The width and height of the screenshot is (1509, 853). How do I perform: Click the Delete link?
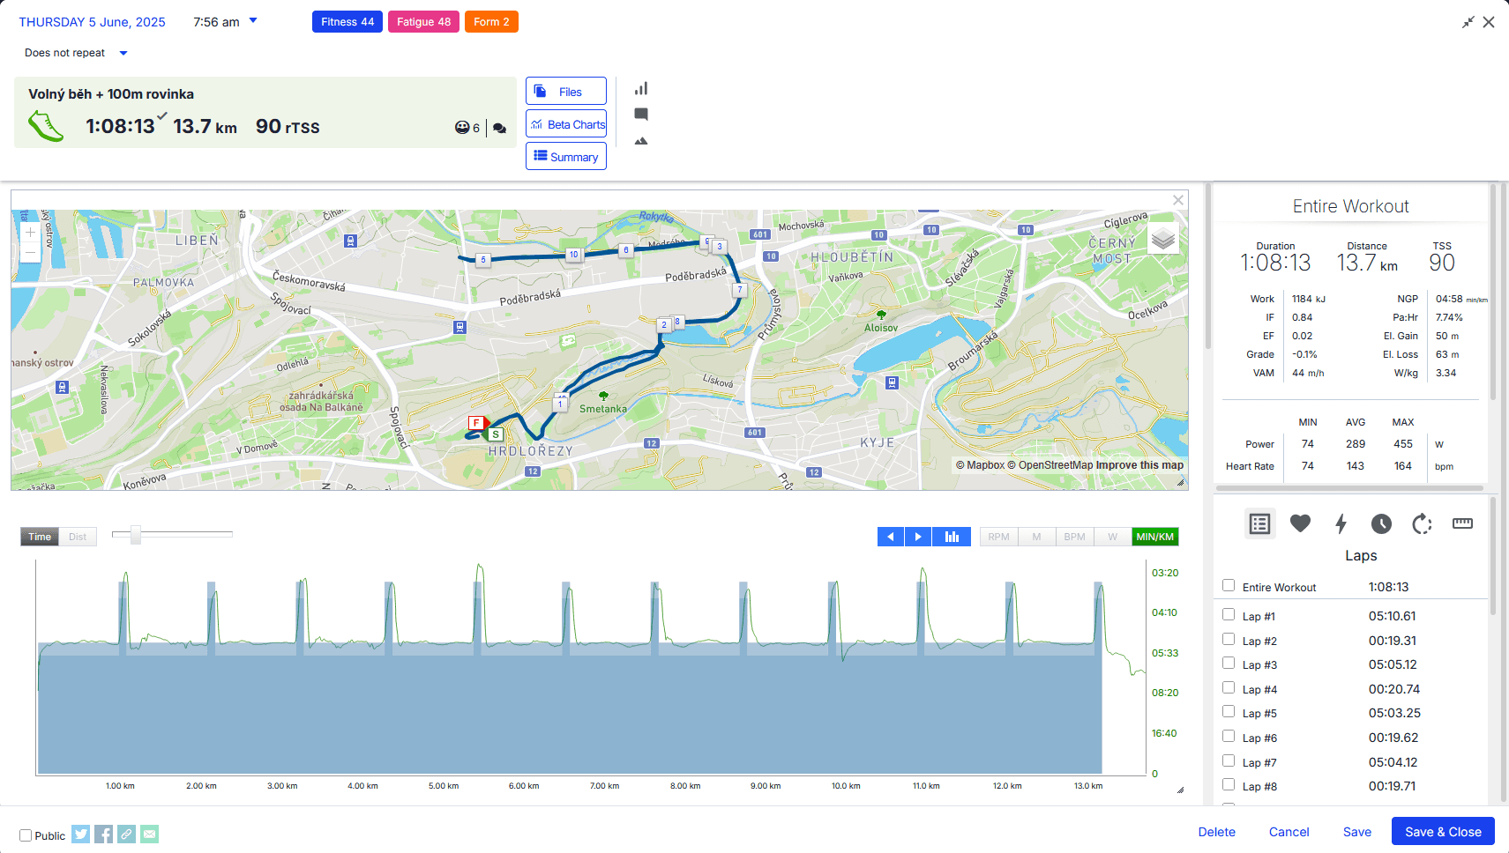tap(1216, 832)
